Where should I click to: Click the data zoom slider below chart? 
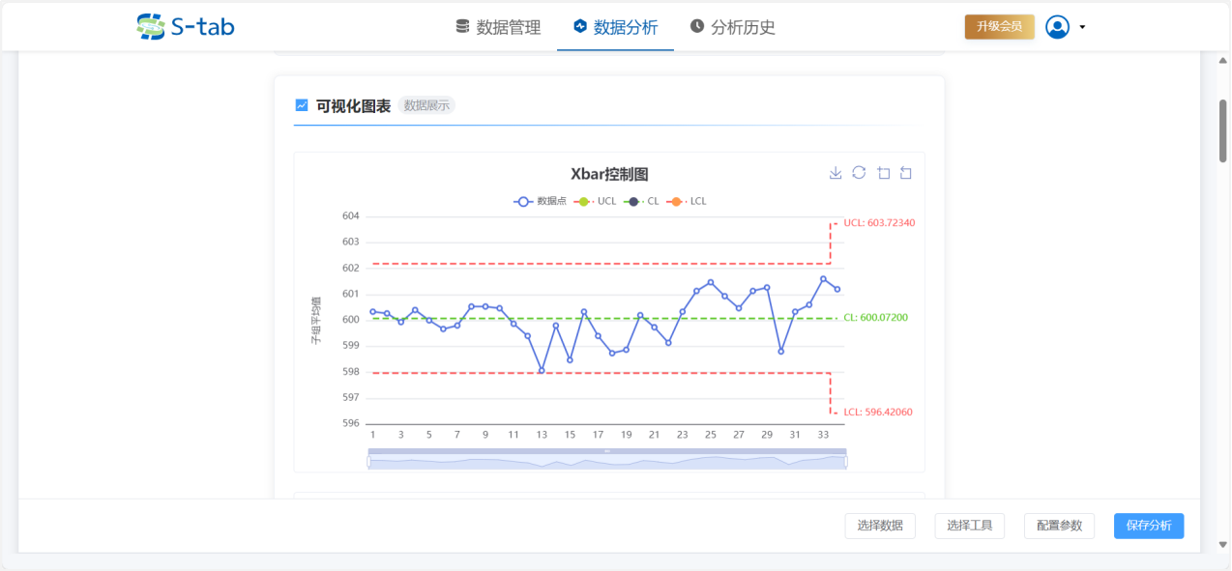click(606, 462)
